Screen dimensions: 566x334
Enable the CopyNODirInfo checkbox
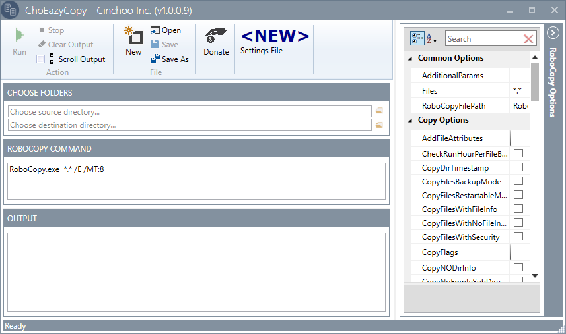pyautogui.click(x=518, y=267)
